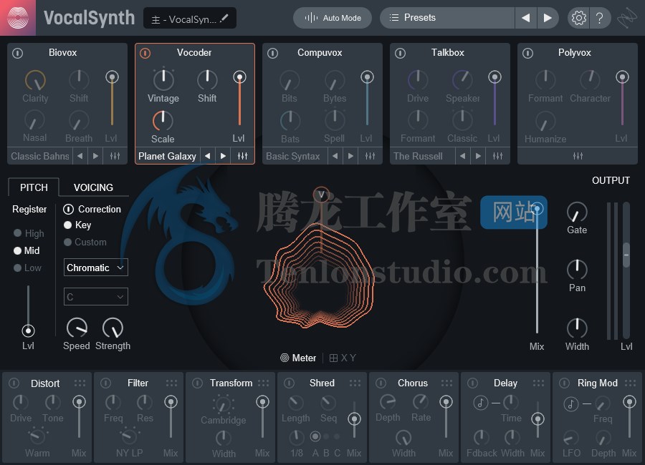The height and width of the screenshot is (465, 645).
Task: Grab Filter module reorder handle
Action: (x=171, y=383)
